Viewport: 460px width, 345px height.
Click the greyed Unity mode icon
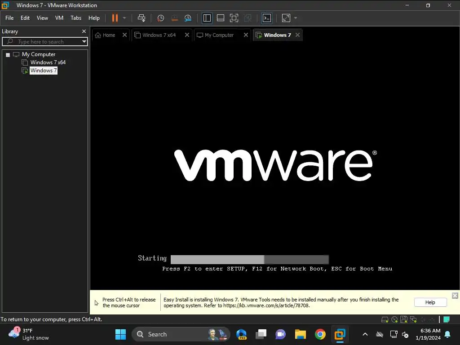248,18
